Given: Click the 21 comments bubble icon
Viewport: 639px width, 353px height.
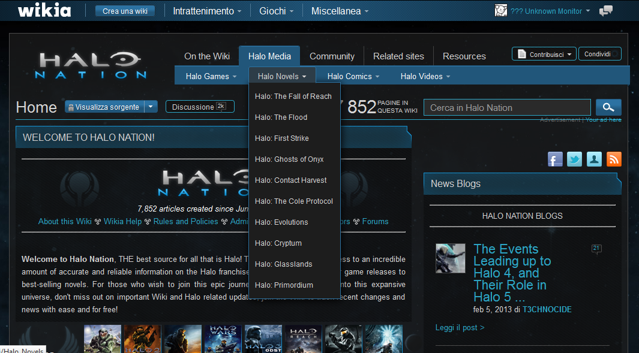Looking at the screenshot, I should click(x=596, y=248).
